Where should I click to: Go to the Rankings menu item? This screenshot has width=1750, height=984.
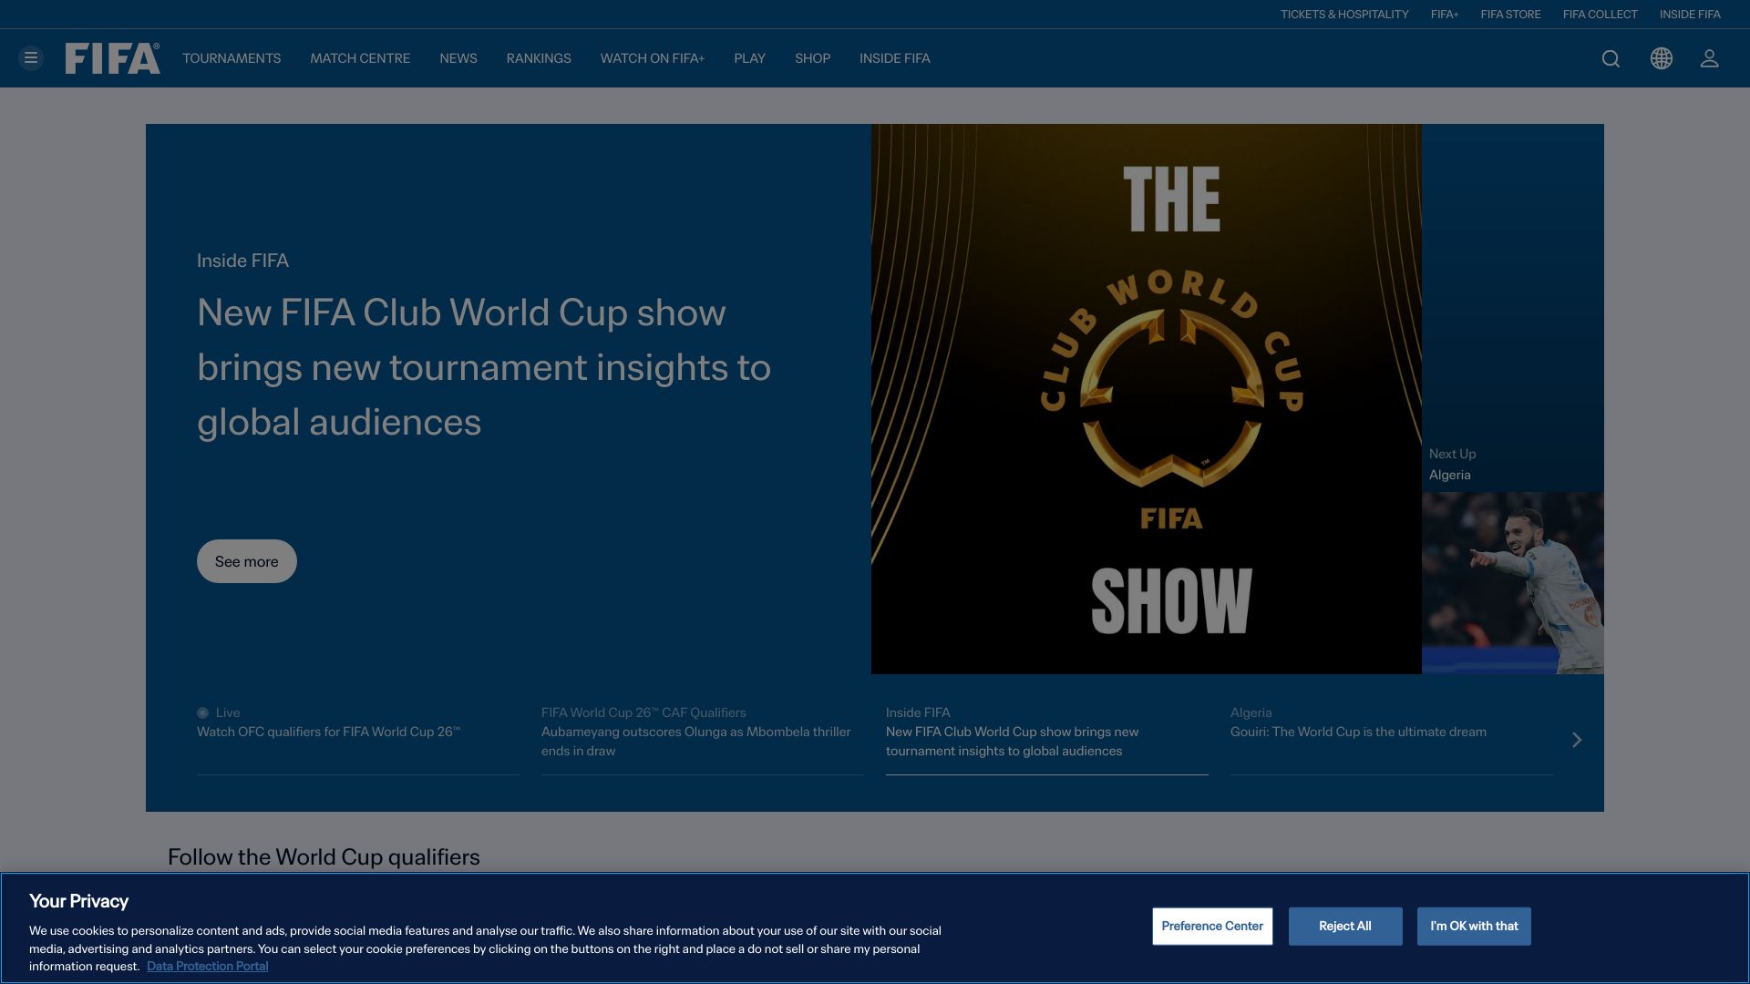tap(539, 58)
